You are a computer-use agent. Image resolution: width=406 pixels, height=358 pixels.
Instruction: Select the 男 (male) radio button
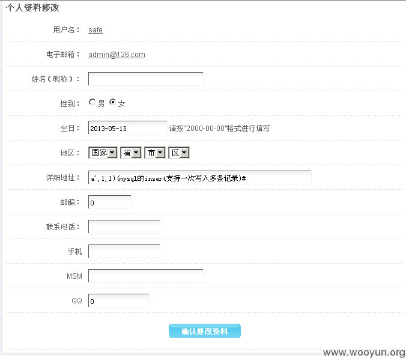tap(92, 102)
